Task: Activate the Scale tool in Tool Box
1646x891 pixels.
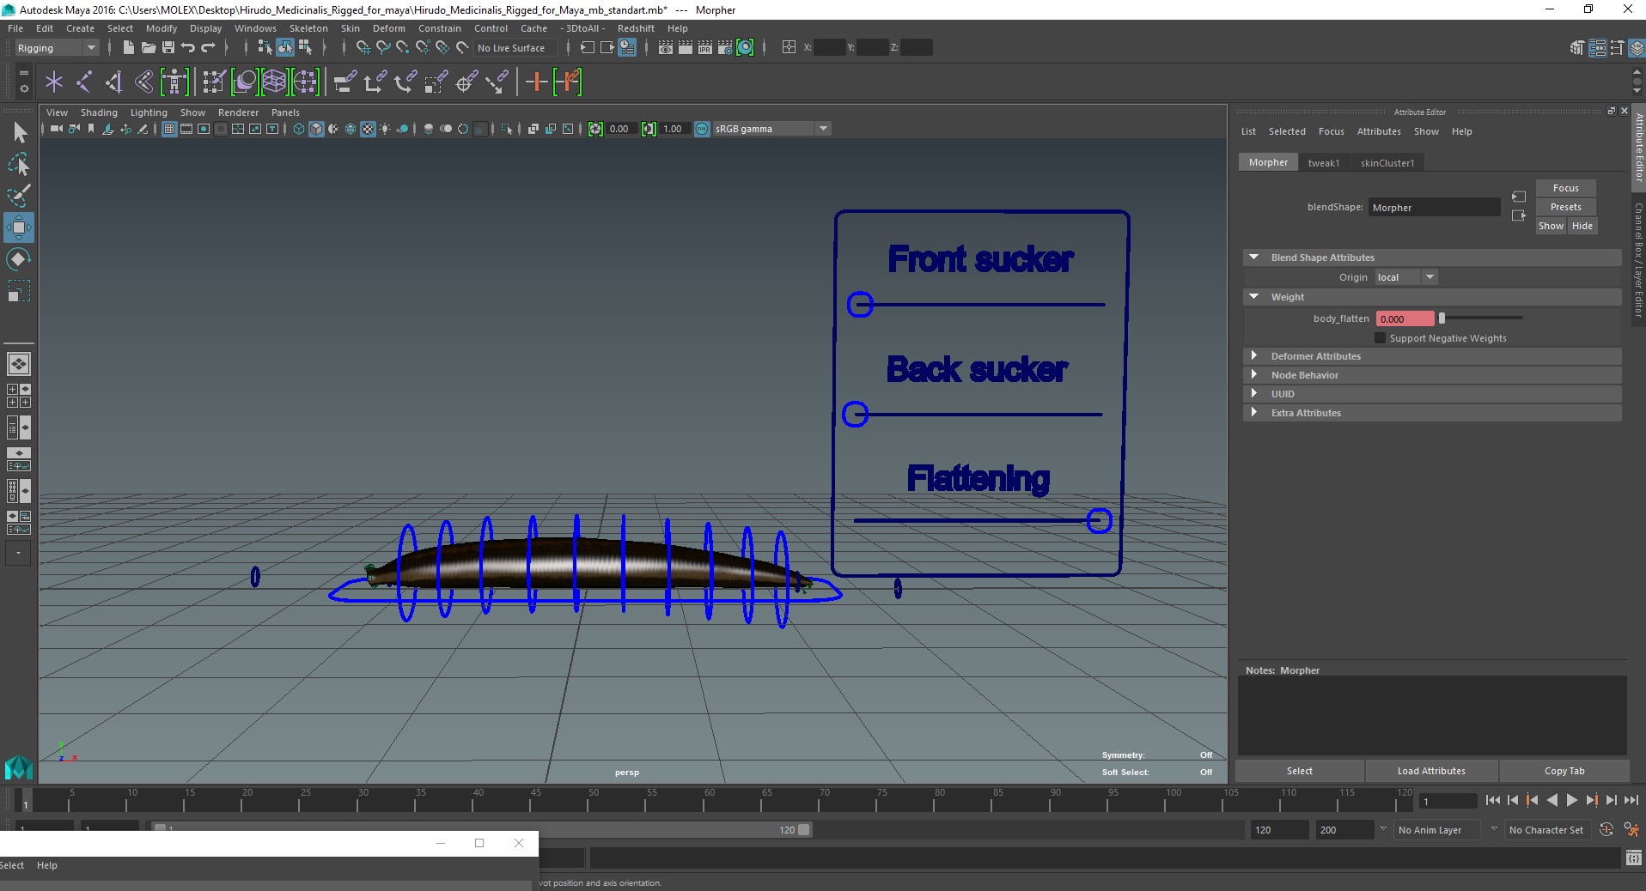Action: coord(19,291)
